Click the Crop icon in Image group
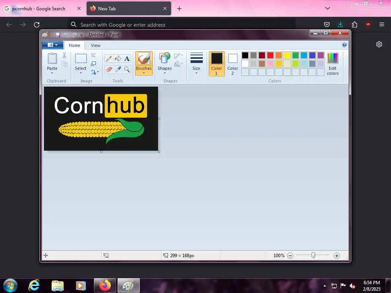The height and width of the screenshot is (293, 391). coord(94,55)
